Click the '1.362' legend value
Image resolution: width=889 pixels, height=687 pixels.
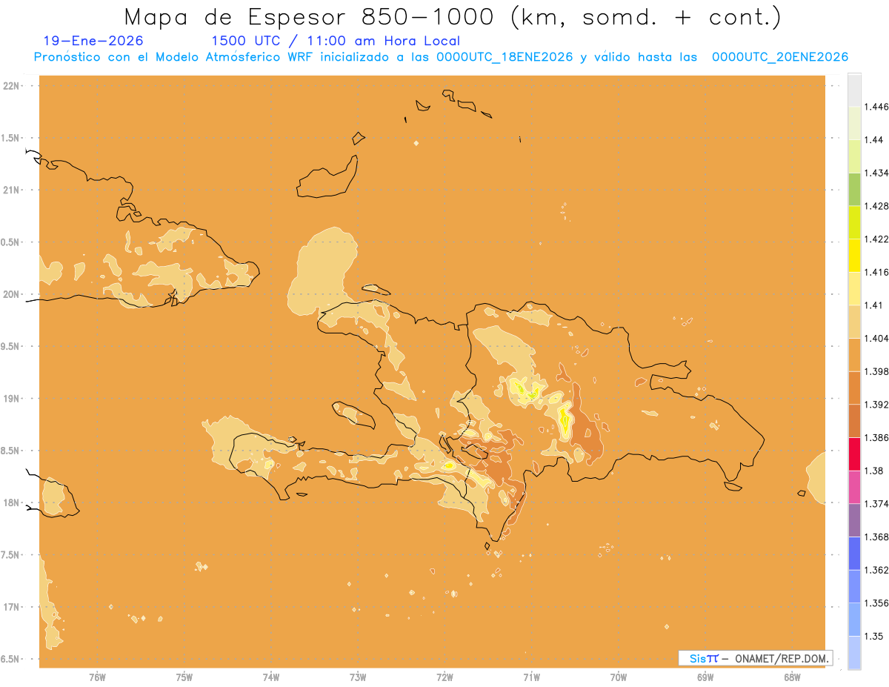click(876, 571)
